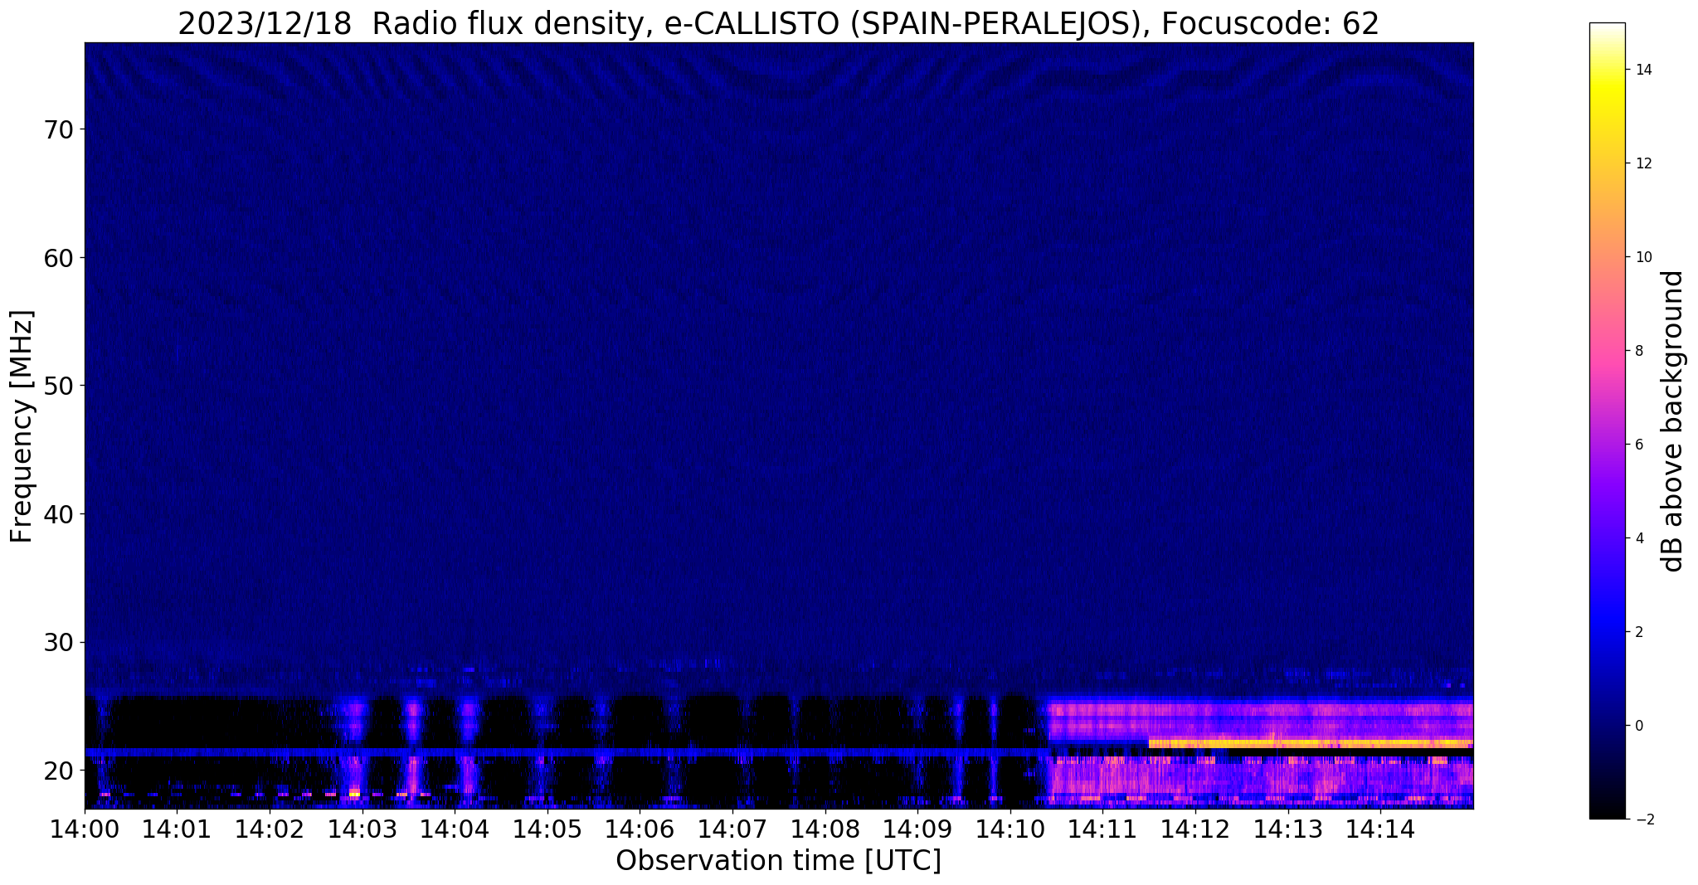Click the colorbar tick value 2
1698x885 pixels.
pos(1638,632)
